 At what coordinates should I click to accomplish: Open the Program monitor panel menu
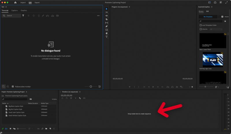tap(129, 7)
